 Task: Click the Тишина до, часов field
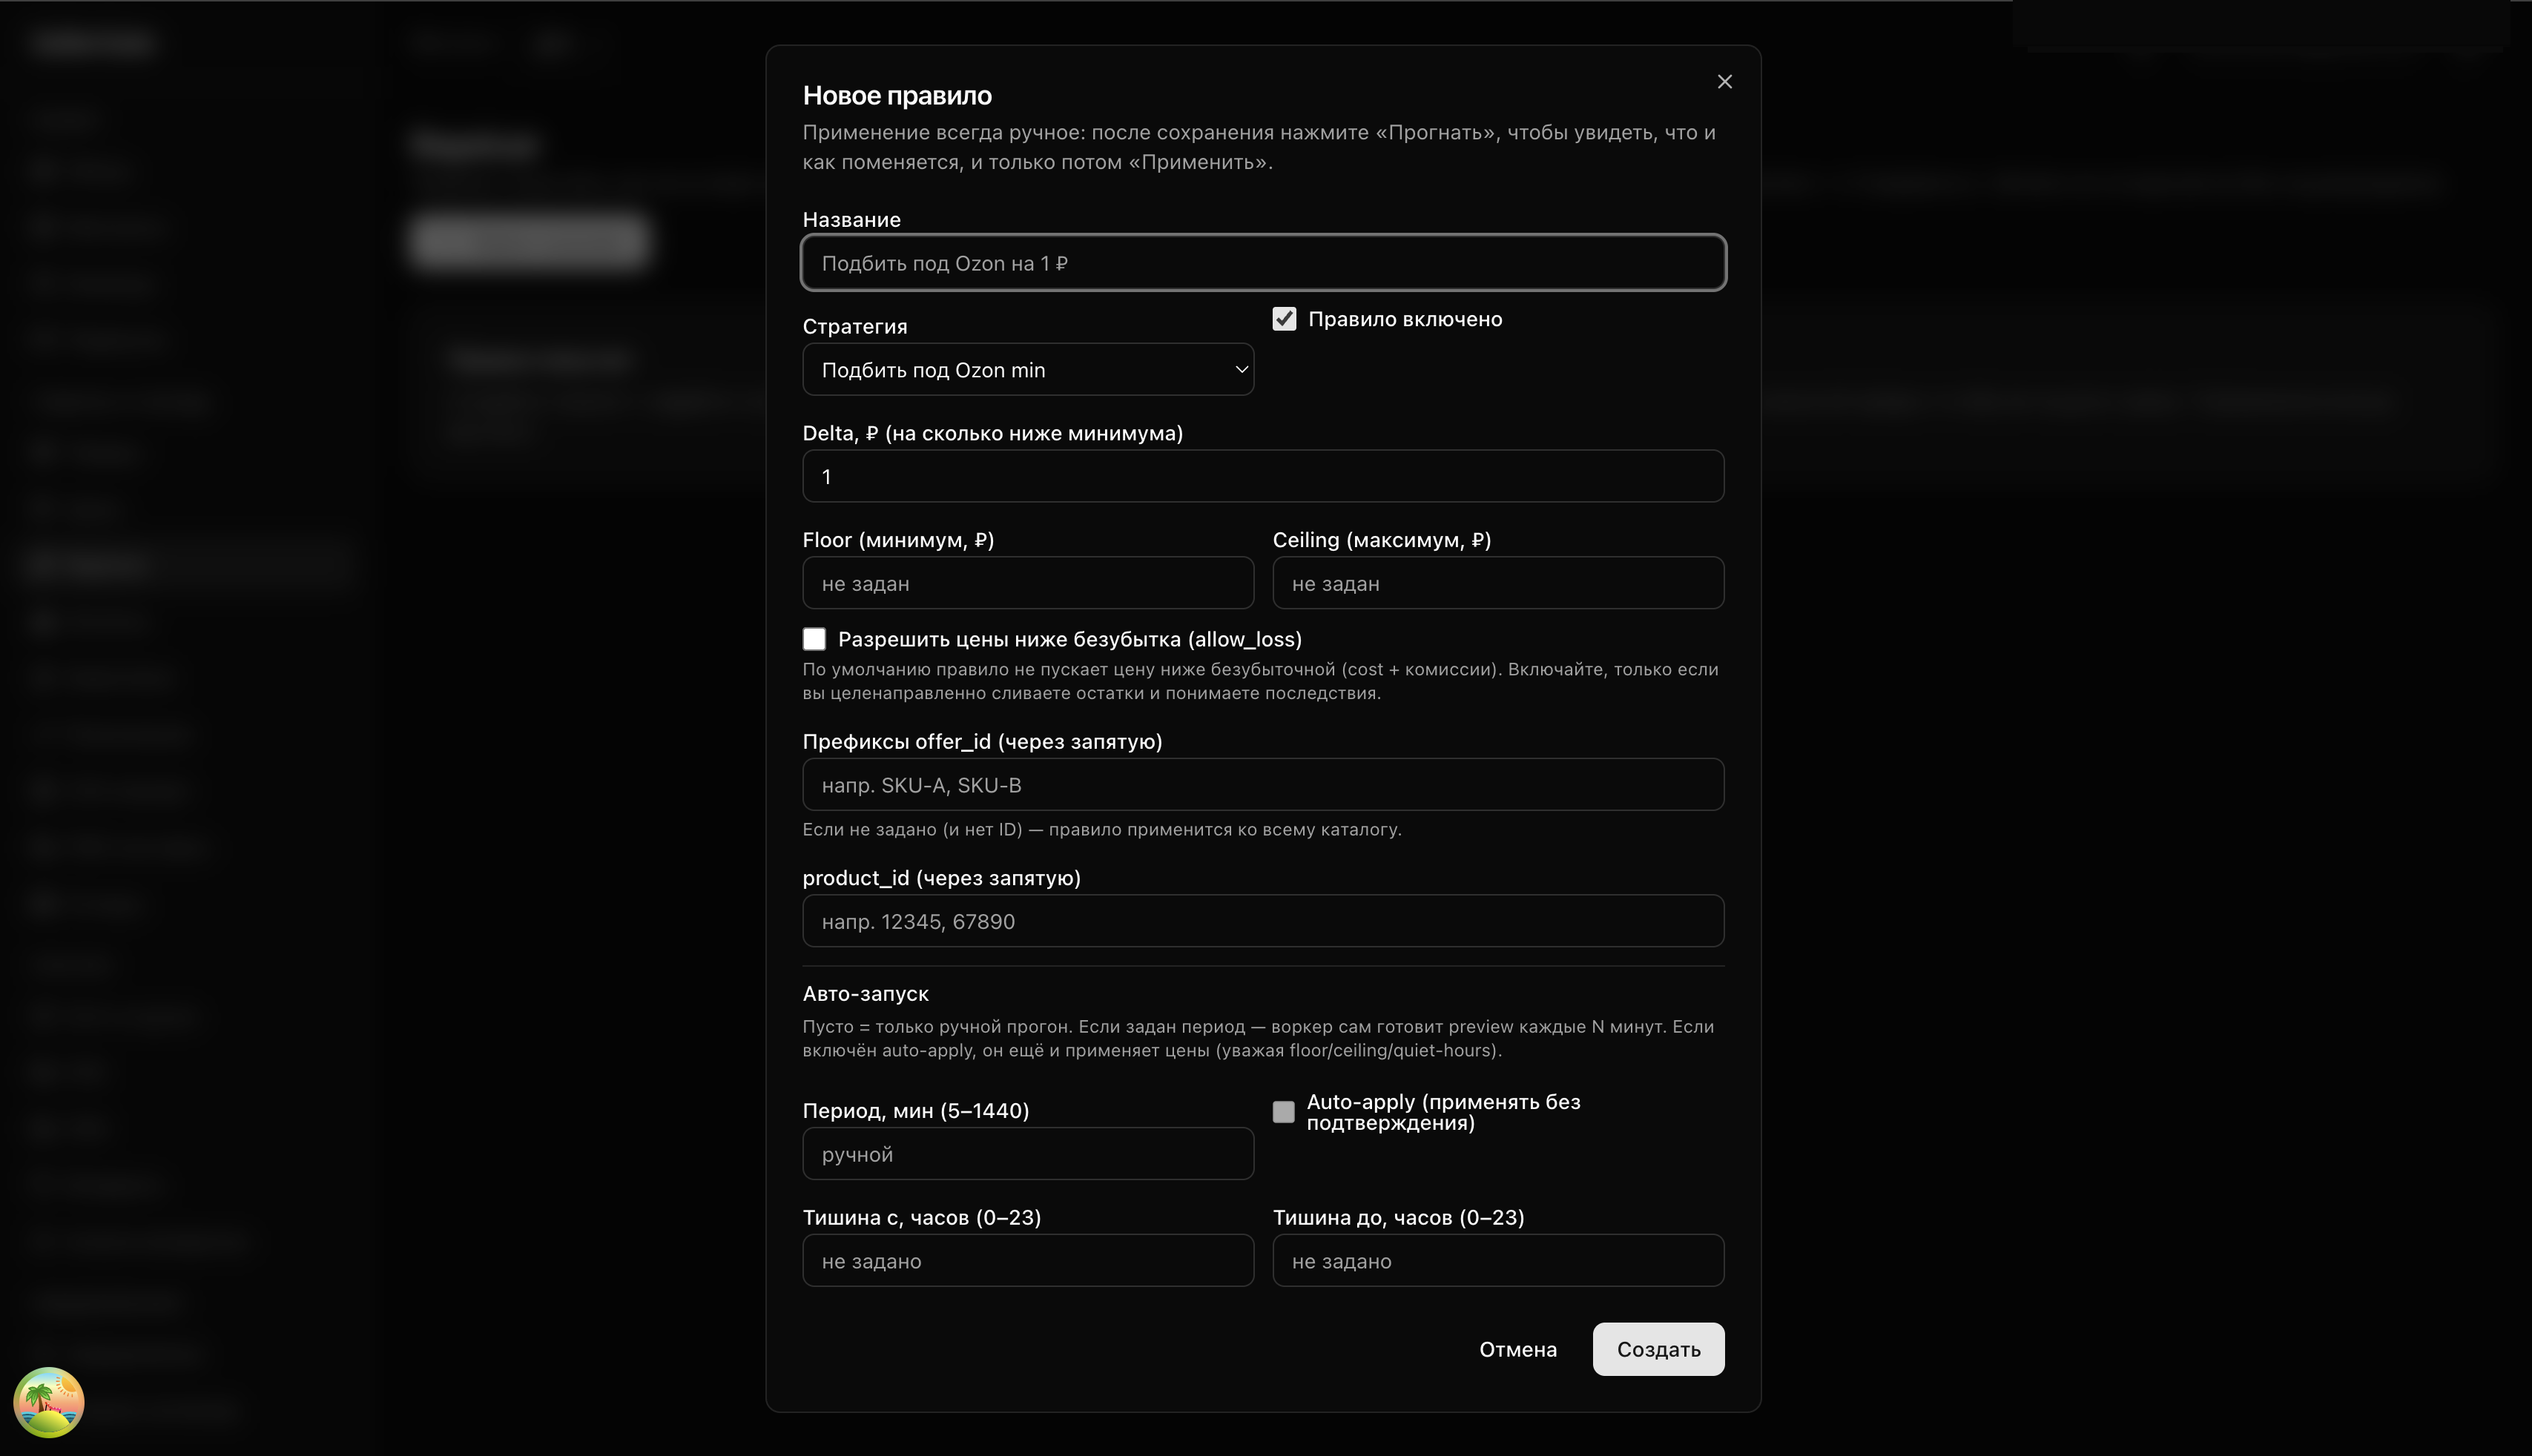click(1497, 1261)
